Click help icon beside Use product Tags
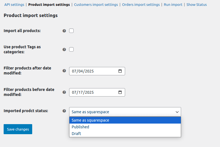 pos(64,49)
